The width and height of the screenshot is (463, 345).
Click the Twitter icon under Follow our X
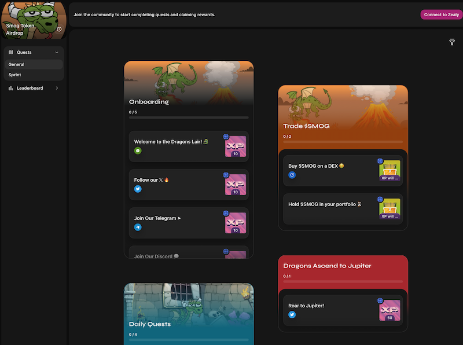[x=138, y=189]
